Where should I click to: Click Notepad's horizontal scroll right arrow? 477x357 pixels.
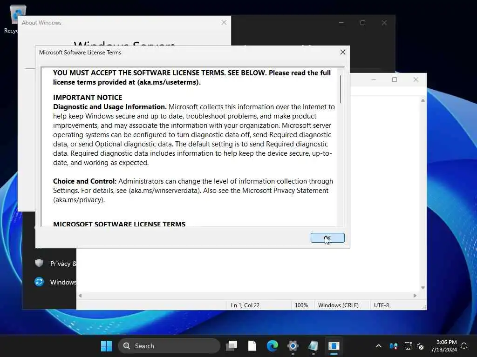click(415, 295)
